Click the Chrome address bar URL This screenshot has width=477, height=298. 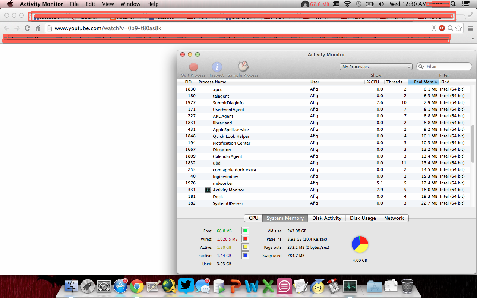[108, 28]
